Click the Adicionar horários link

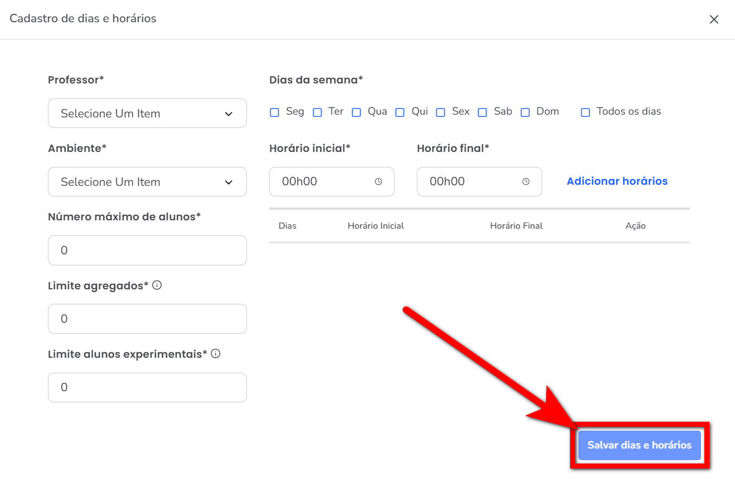[x=617, y=181]
